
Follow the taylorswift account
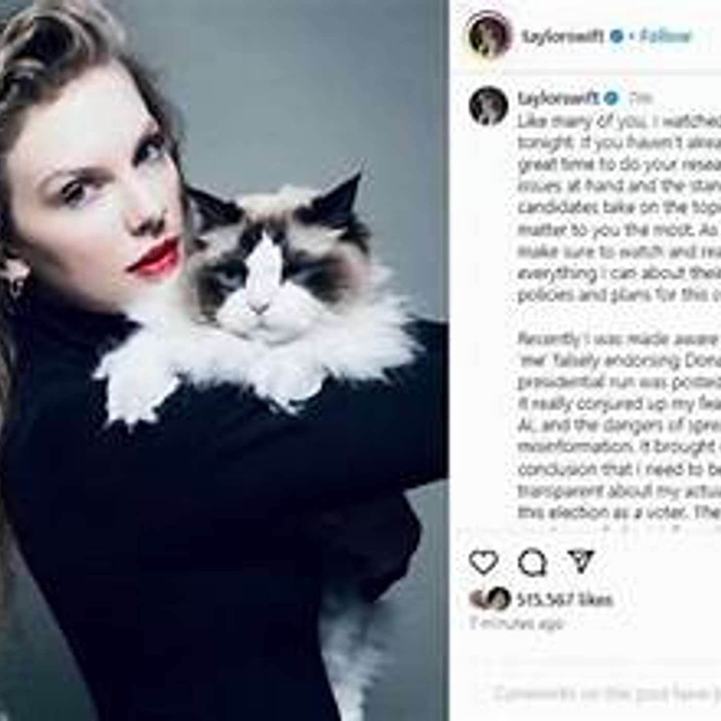click(x=665, y=36)
